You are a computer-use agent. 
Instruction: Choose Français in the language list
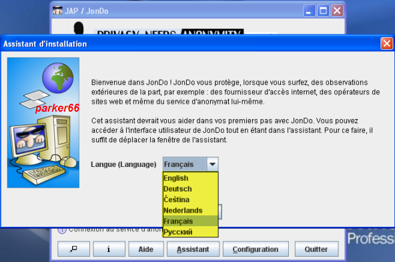click(x=190, y=221)
